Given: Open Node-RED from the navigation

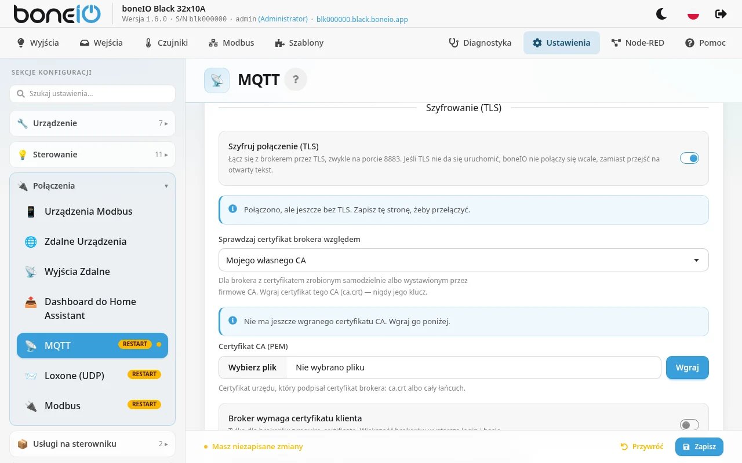Looking at the screenshot, I should (638, 43).
